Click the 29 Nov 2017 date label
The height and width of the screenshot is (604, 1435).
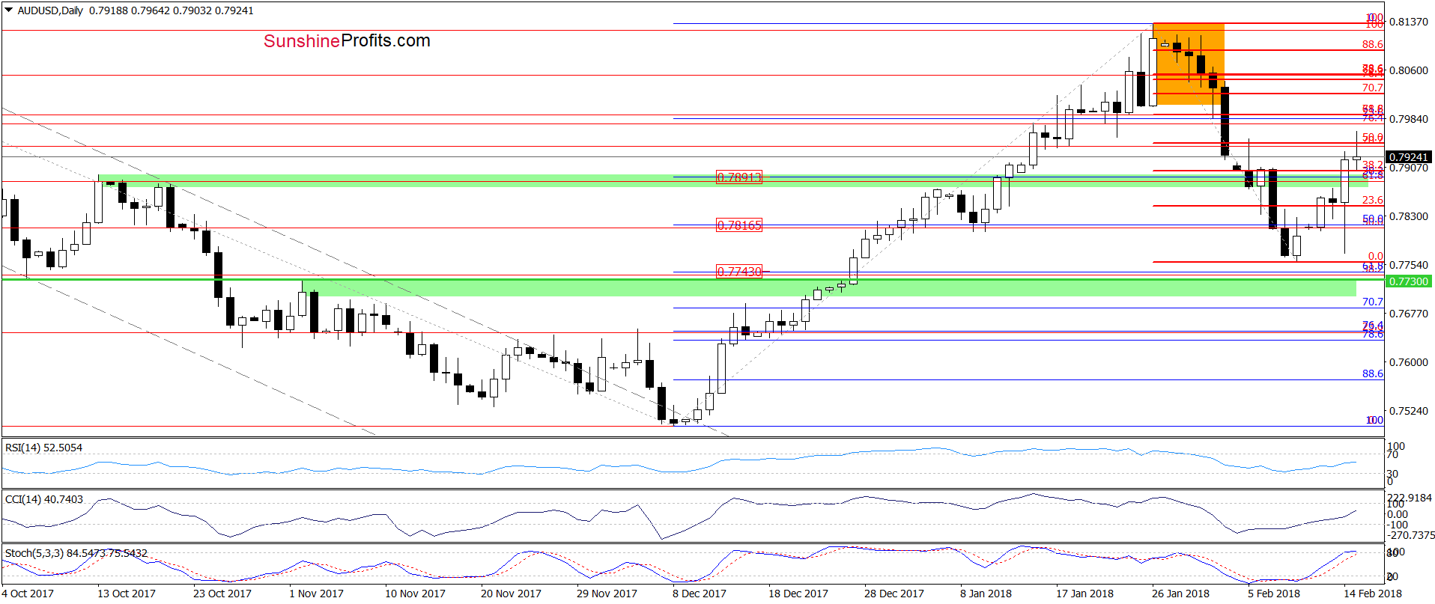coord(607,594)
